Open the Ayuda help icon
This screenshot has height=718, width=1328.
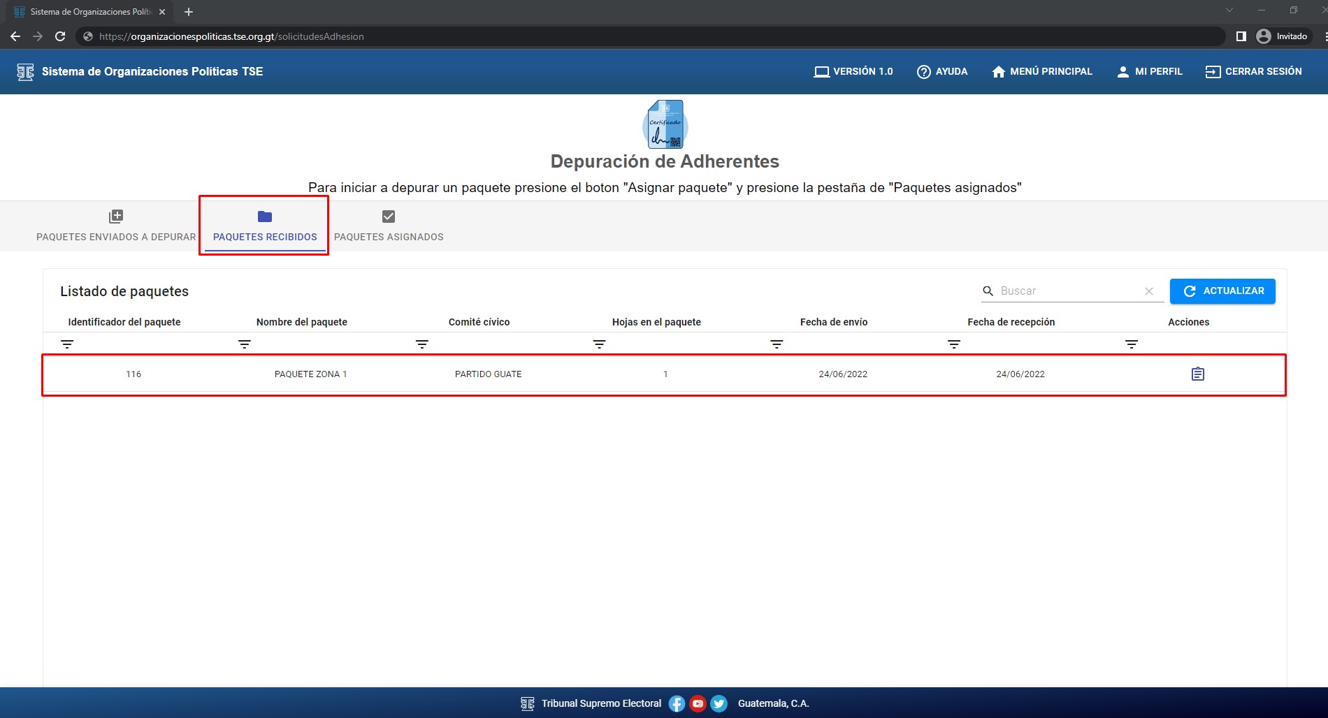924,71
